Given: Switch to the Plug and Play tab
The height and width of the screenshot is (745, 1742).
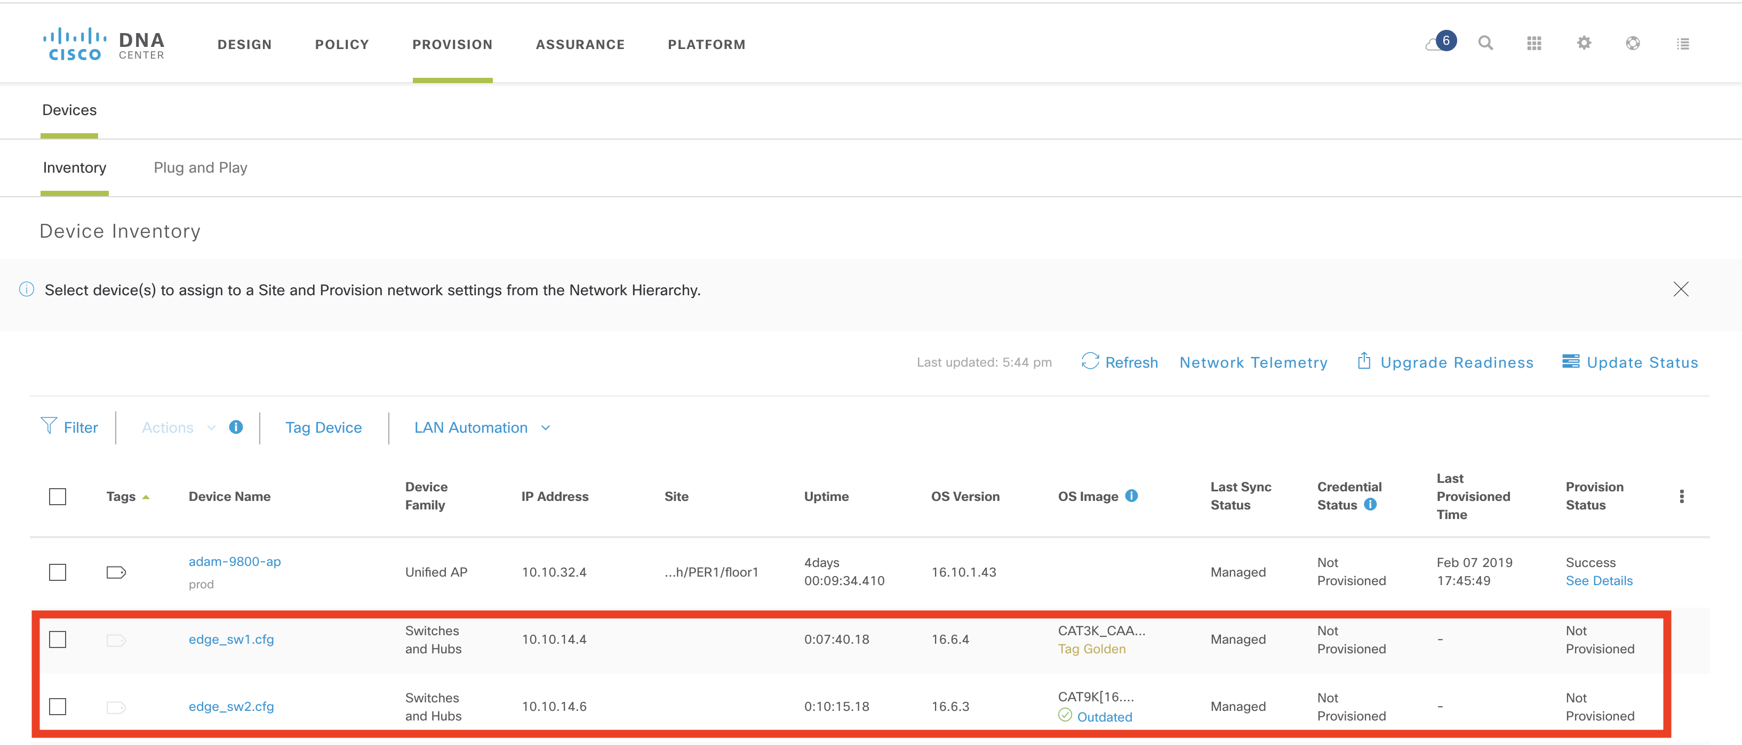Looking at the screenshot, I should point(200,167).
